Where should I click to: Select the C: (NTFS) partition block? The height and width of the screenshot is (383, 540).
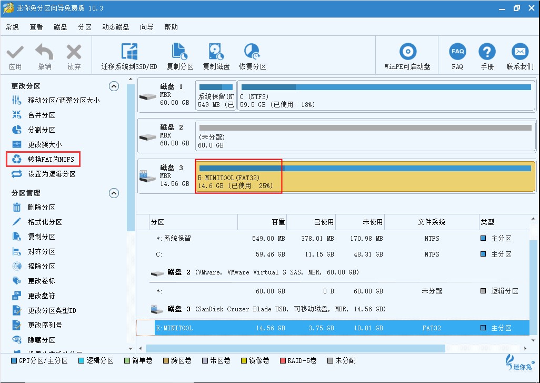point(386,95)
